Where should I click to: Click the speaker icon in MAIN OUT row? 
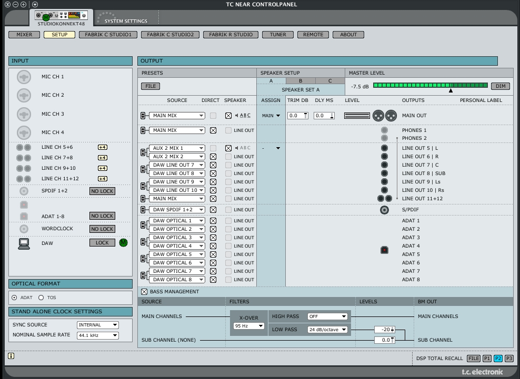237,115
